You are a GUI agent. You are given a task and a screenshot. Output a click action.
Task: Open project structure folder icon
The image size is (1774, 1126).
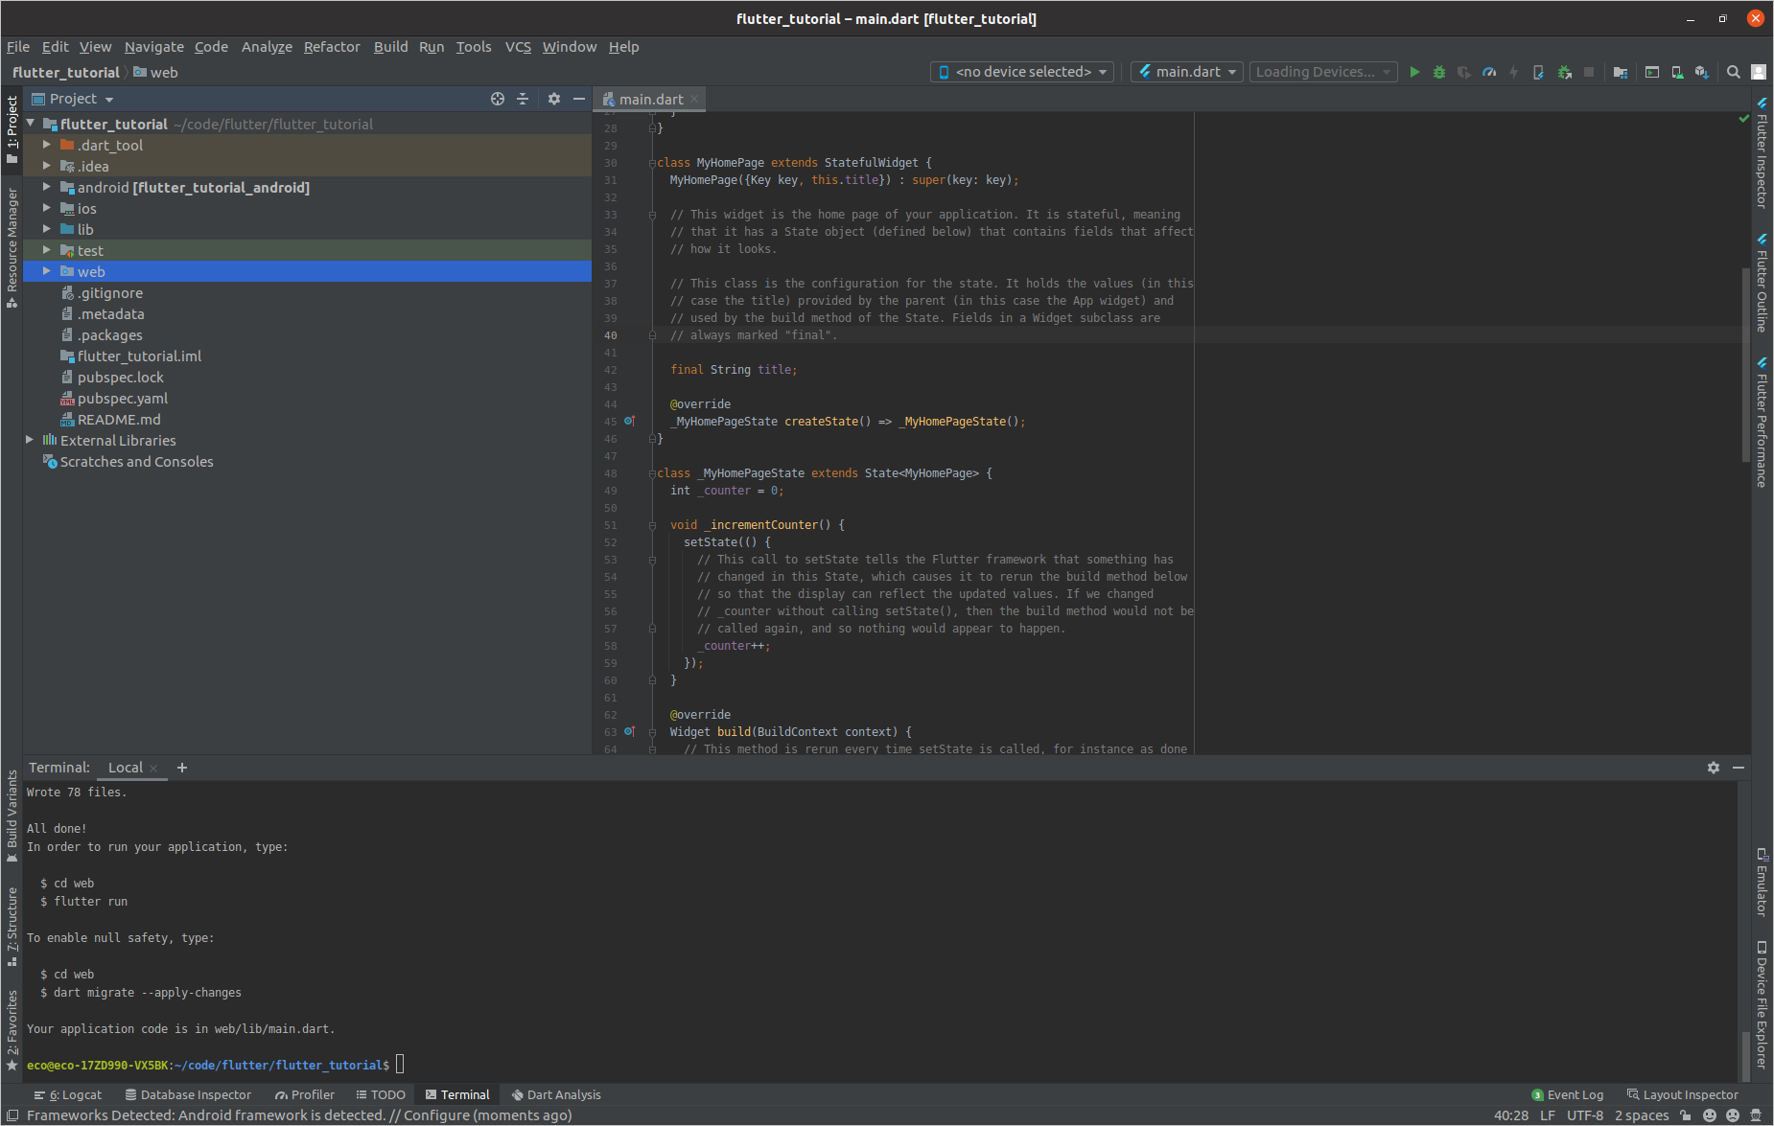tap(1621, 72)
